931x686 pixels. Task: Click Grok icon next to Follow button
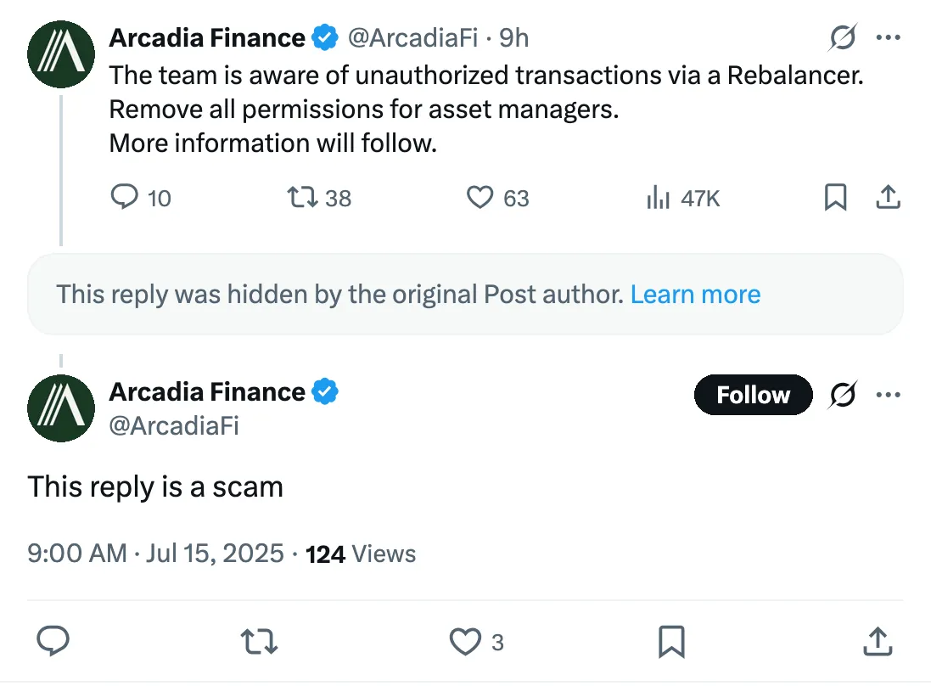pos(843,395)
